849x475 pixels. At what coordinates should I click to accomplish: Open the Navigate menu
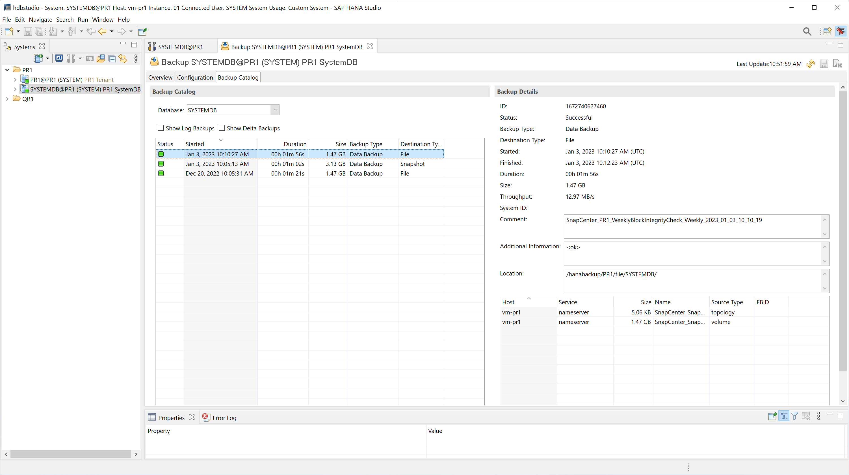[x=40, y=19]
